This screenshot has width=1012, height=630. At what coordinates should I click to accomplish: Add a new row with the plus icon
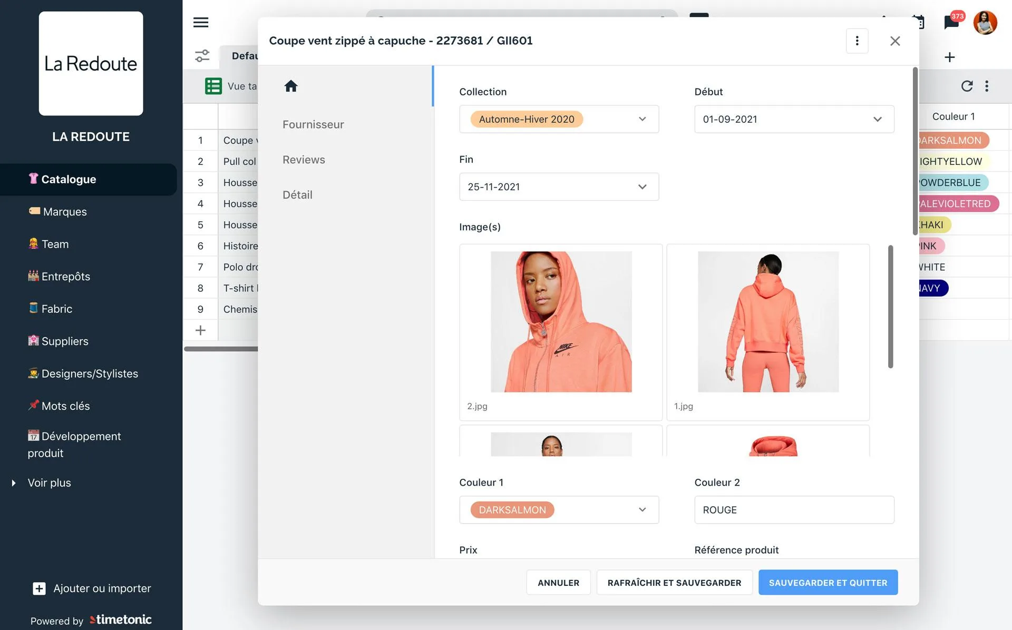200,330
